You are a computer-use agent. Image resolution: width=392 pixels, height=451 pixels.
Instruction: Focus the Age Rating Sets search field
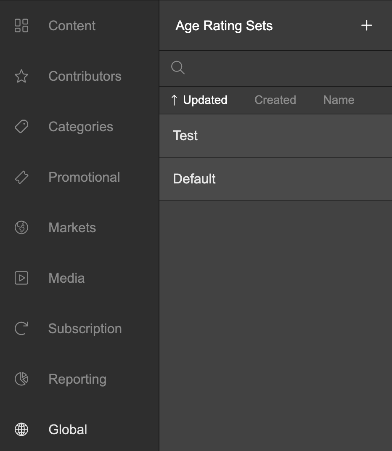(286, 68)
